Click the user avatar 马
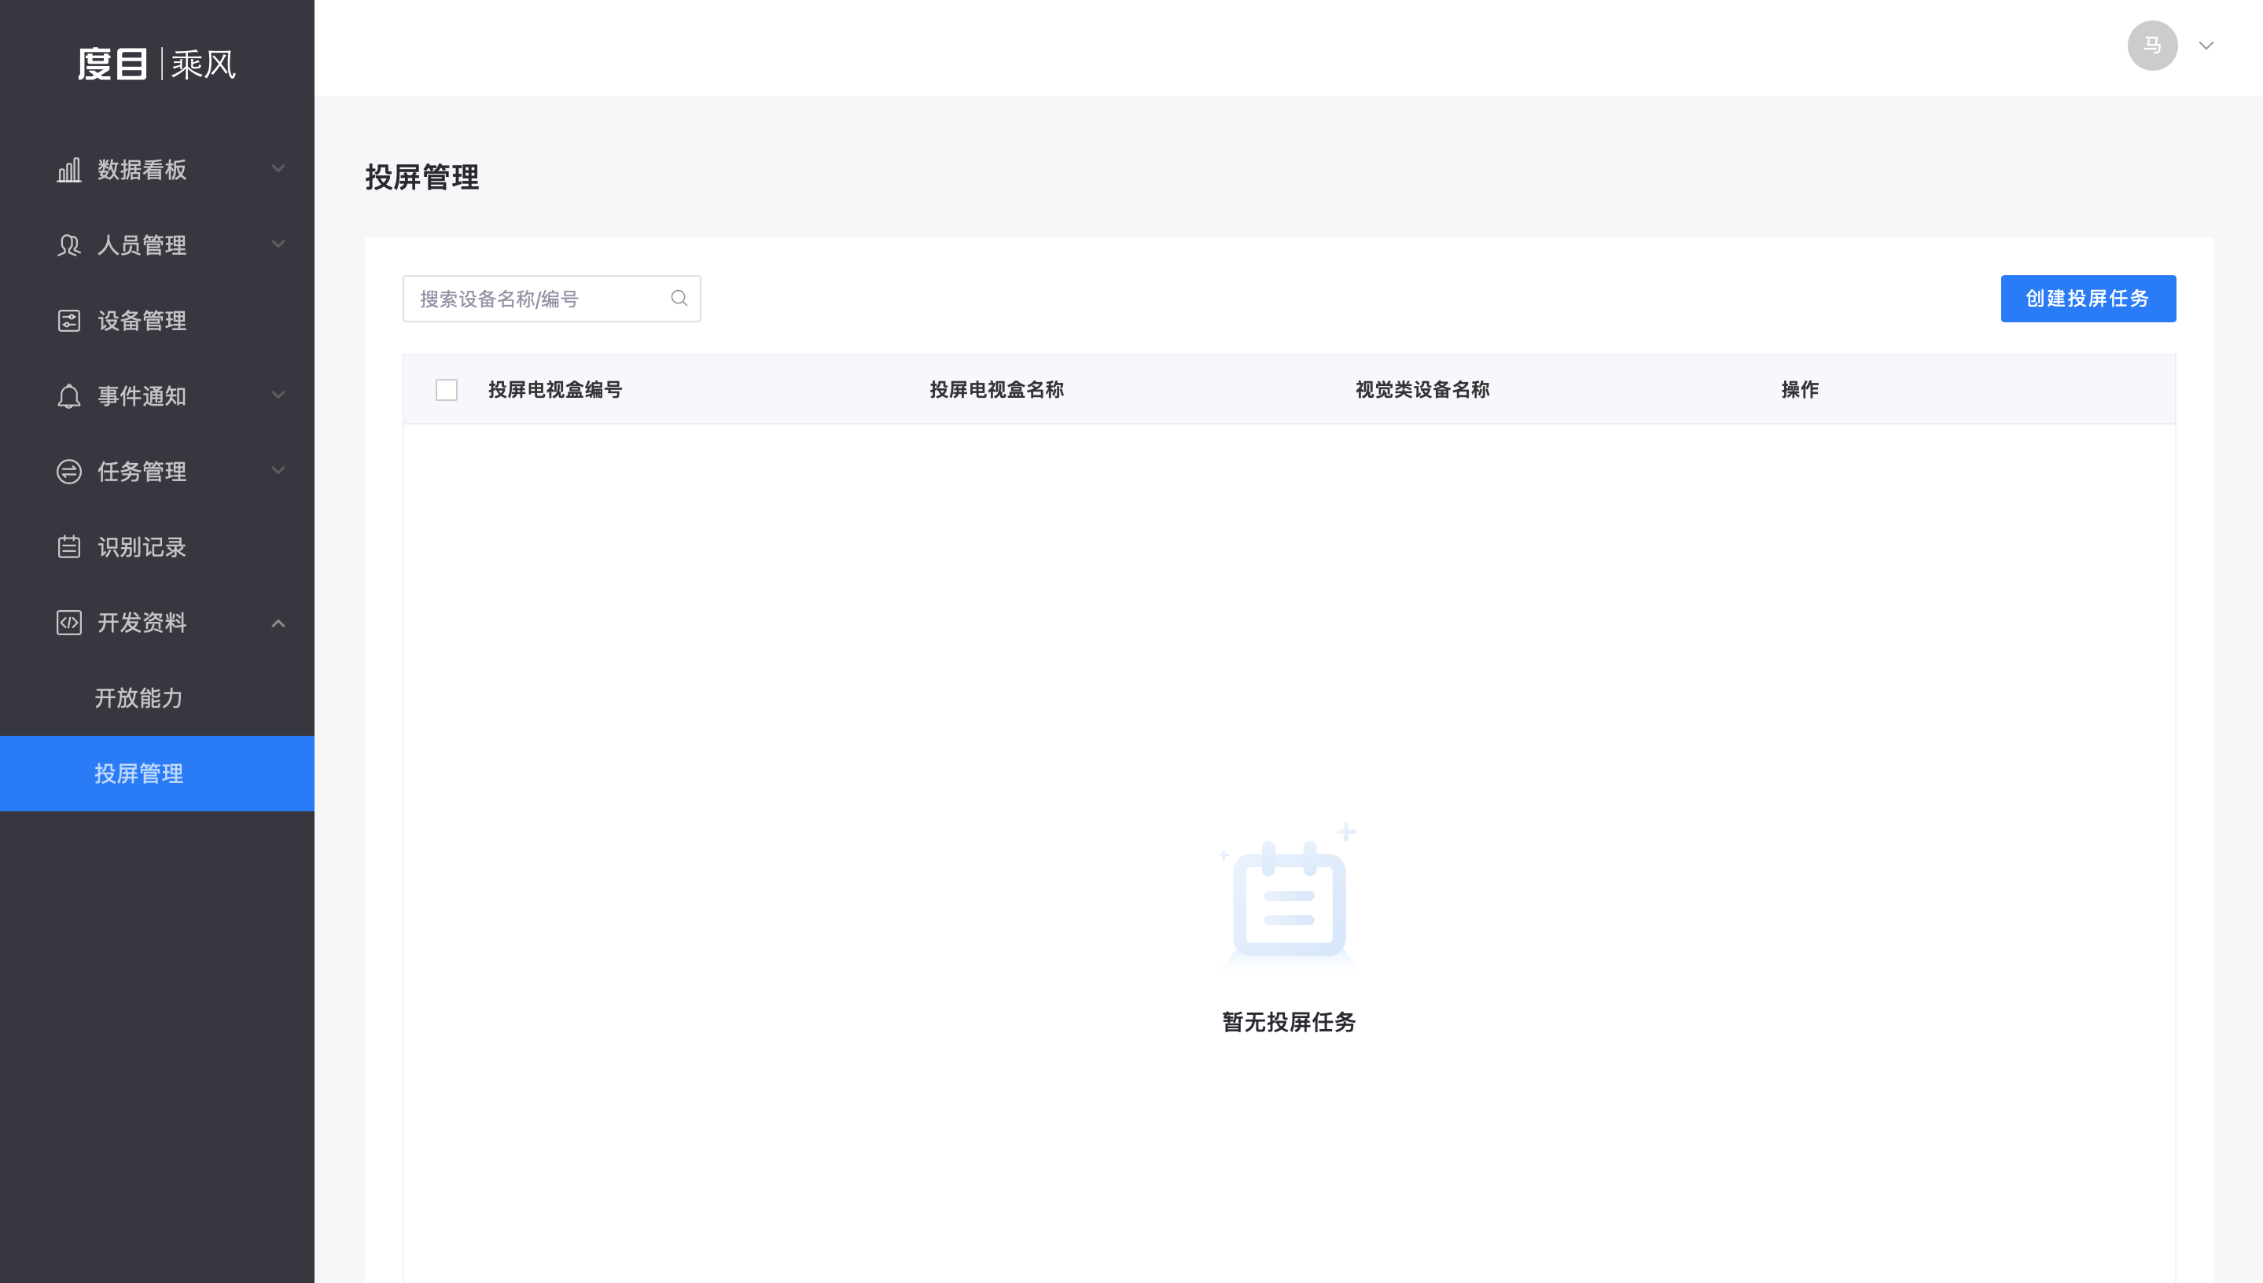The height and width of the screenshot is (1283, 2263). click(x=2152, y=46)
